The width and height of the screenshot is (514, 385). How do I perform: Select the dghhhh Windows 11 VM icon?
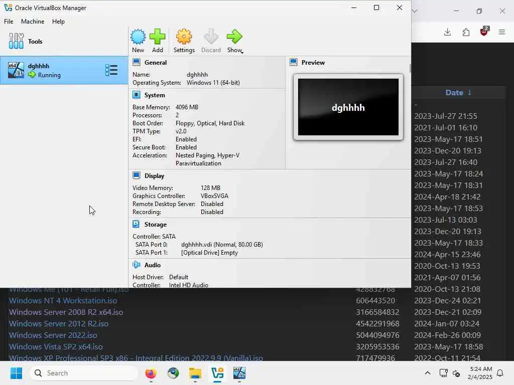point(16,70)
